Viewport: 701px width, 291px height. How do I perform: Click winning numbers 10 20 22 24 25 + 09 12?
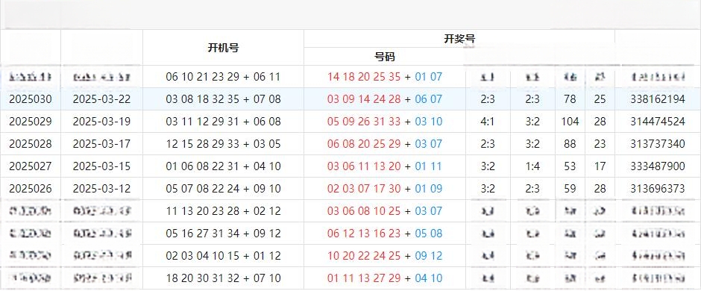pos(385,256)
